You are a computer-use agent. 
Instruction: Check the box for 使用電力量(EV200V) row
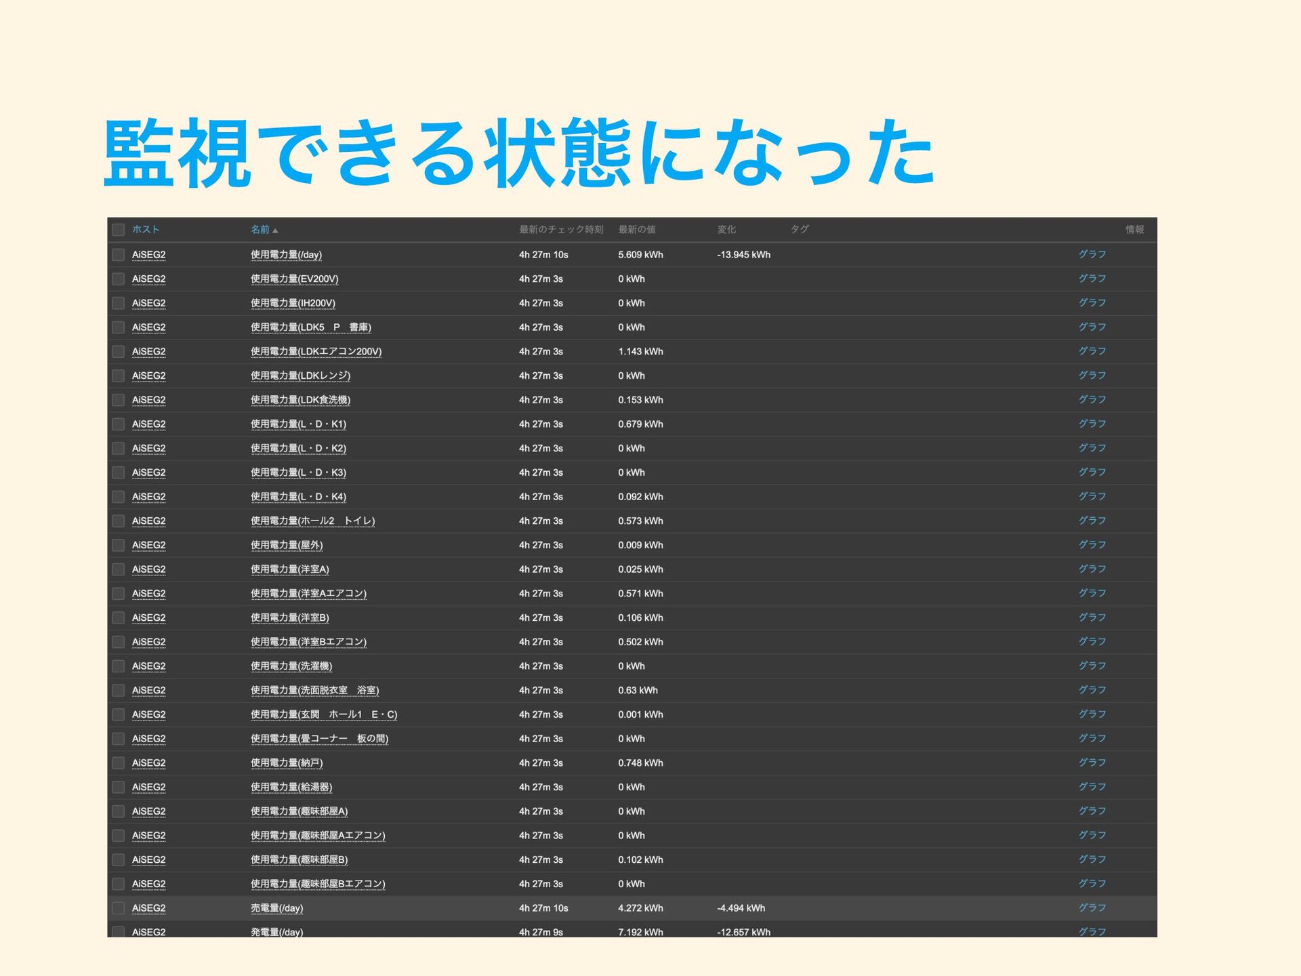click(x=119, y=279)
